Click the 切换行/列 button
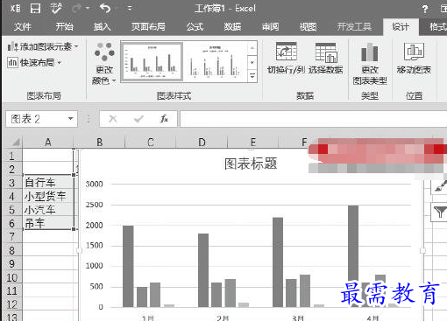 coord(286,58)
